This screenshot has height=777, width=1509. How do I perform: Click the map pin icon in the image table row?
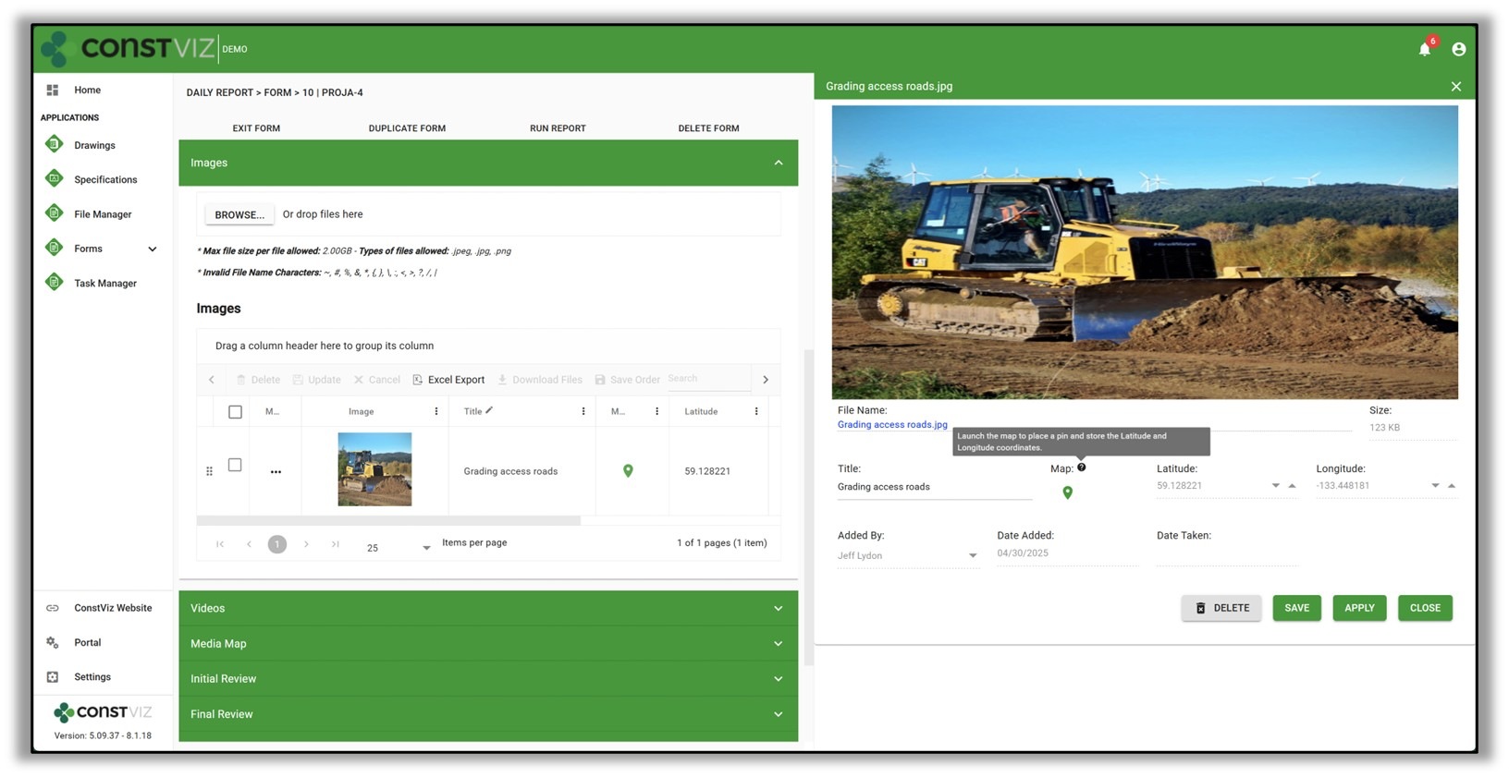tap(628, 471)
